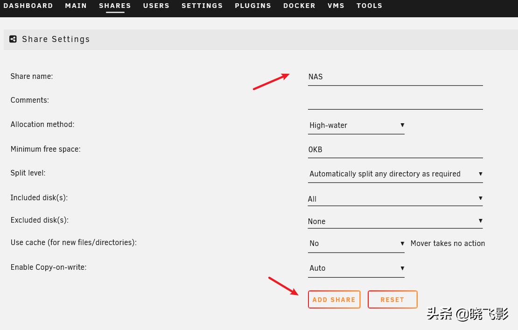Open the Split level dropdown
This screenshot has height=330, width=518.
coord(395,174)
